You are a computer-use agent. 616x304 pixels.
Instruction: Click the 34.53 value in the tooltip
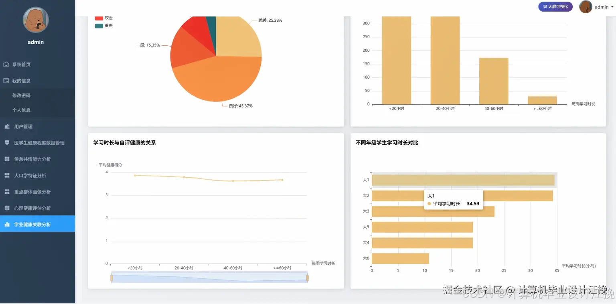pyautogui.click(x=473, y=204)
